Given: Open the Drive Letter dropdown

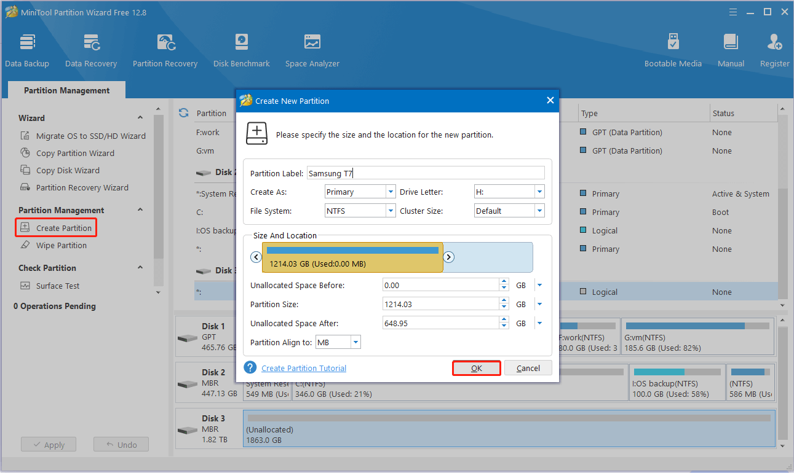Looking at the screenshot, I should [539, 192].
